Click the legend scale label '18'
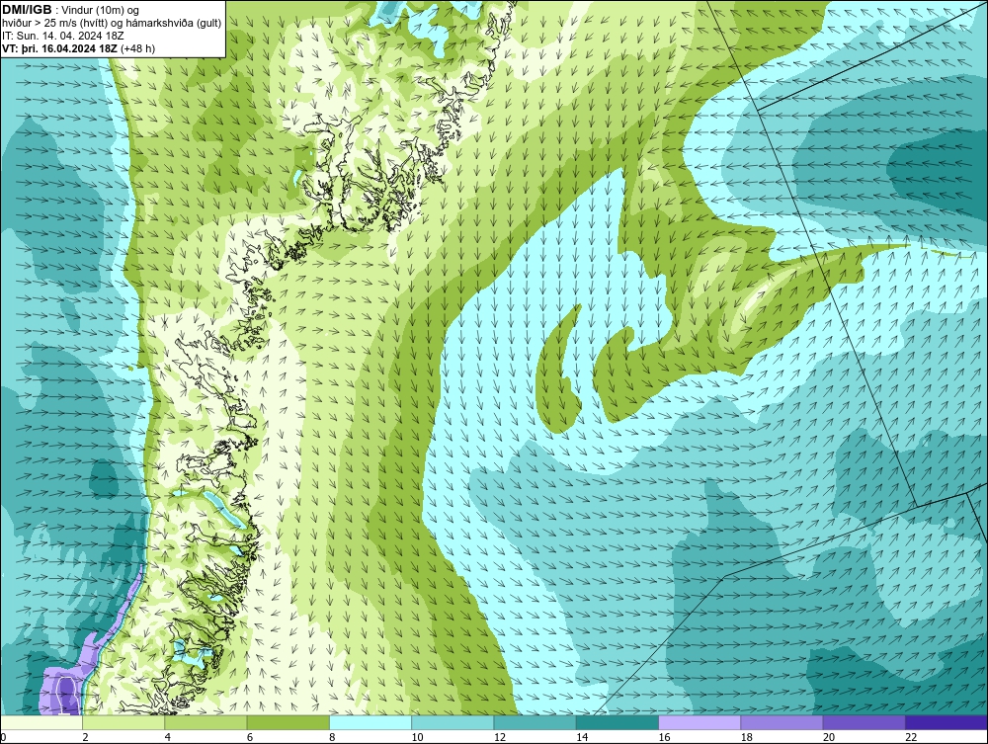This screenshot has height=744, width=988. click(745, 737)
